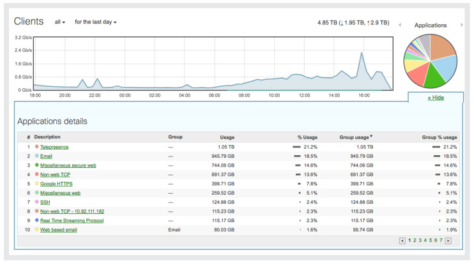
Task: Go to page 6 of applications
Action: [436, 240]
